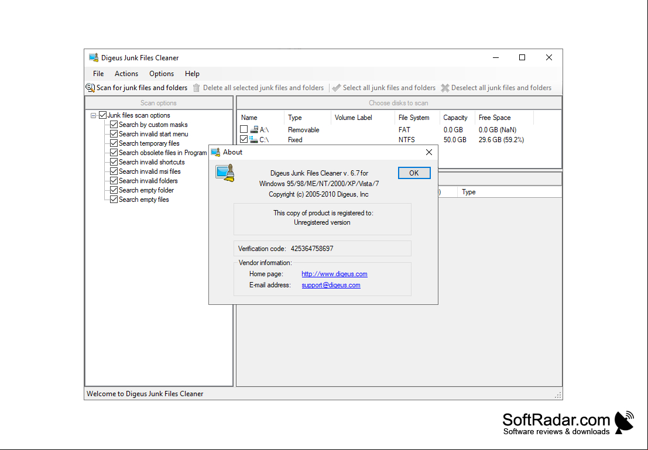Uncheck Search empty folder
This screenshot has height=450, width=648.
[114, 190]
